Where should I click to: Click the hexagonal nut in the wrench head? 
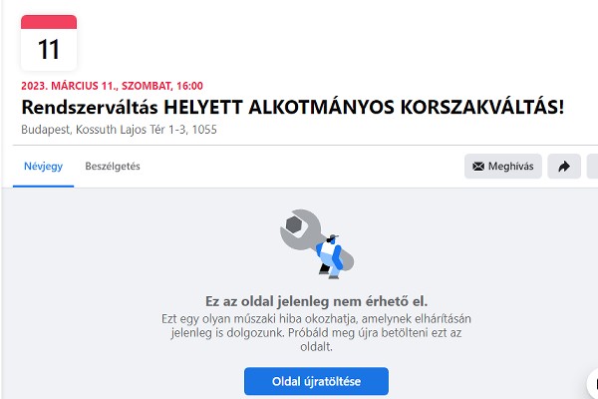tap(296, 224)
